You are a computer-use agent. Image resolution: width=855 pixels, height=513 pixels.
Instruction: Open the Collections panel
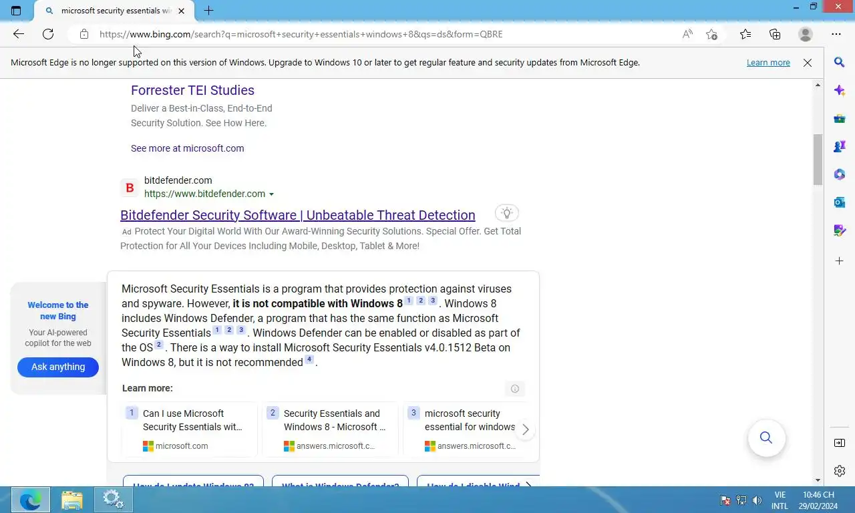click(x=775, y=34)
